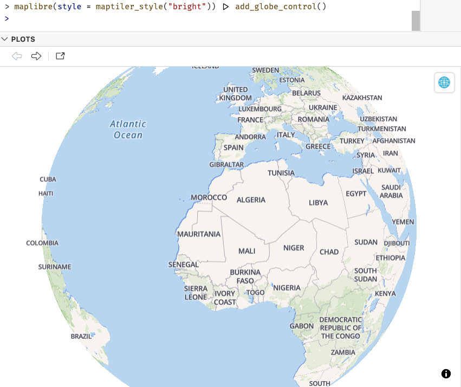Click the LIBYA country label
This screenshot has height=387, width=461.
coord(318,203)
